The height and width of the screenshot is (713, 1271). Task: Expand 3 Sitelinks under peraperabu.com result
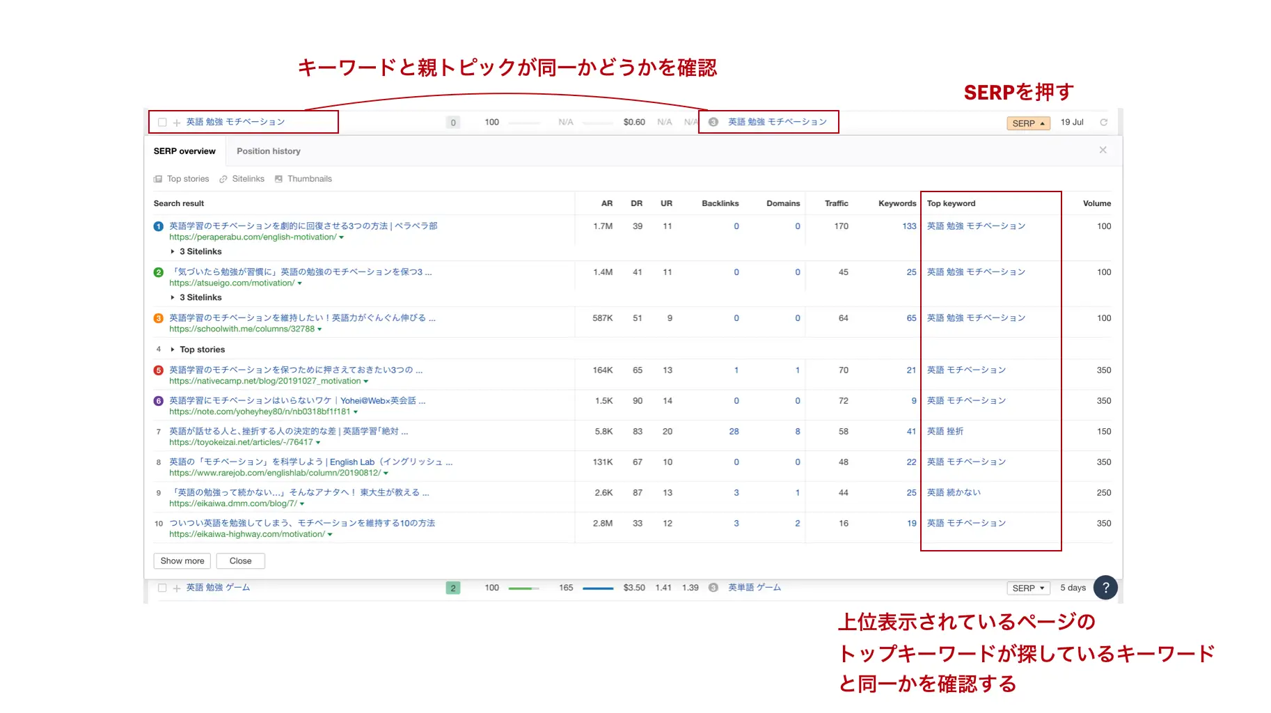pyautogui.click(x=196, y=251)
